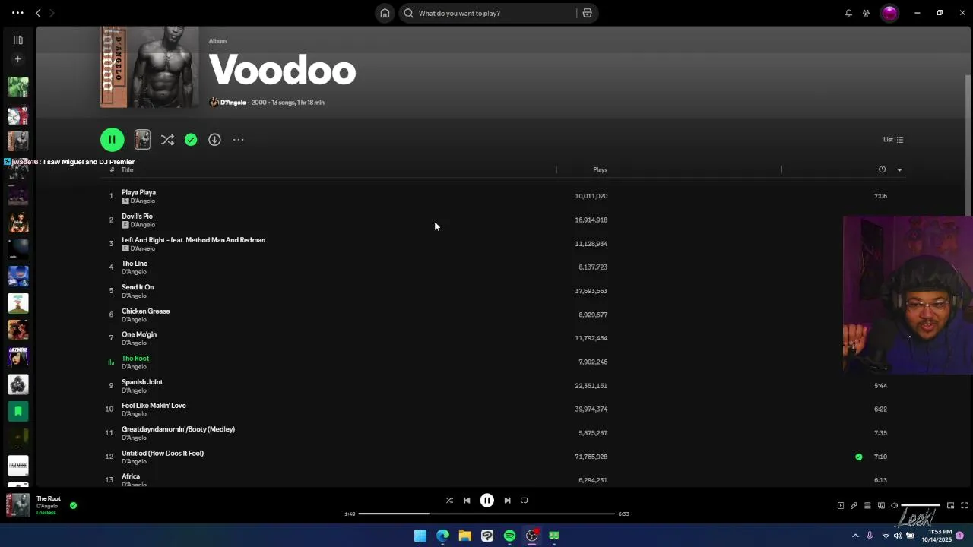Image resolution: width=973 pixels, height=547 pixels.
Task: Unlike Untitled (How Does It Feel) via its checkmark
Action: (859, 457)
